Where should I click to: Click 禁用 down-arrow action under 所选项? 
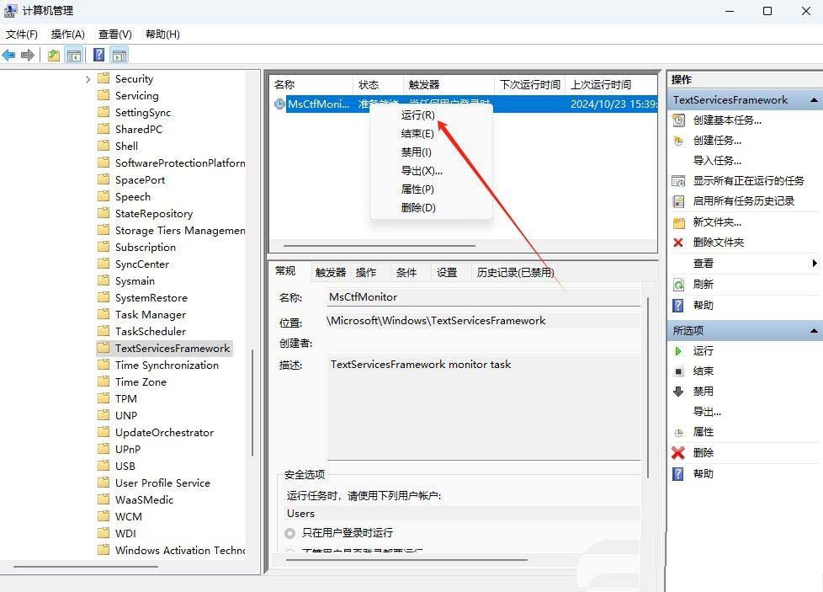click(x=703, y=392)
